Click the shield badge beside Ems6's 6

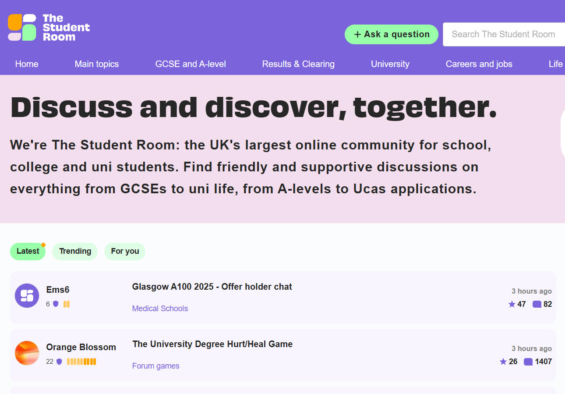click(x=56, y=304)
